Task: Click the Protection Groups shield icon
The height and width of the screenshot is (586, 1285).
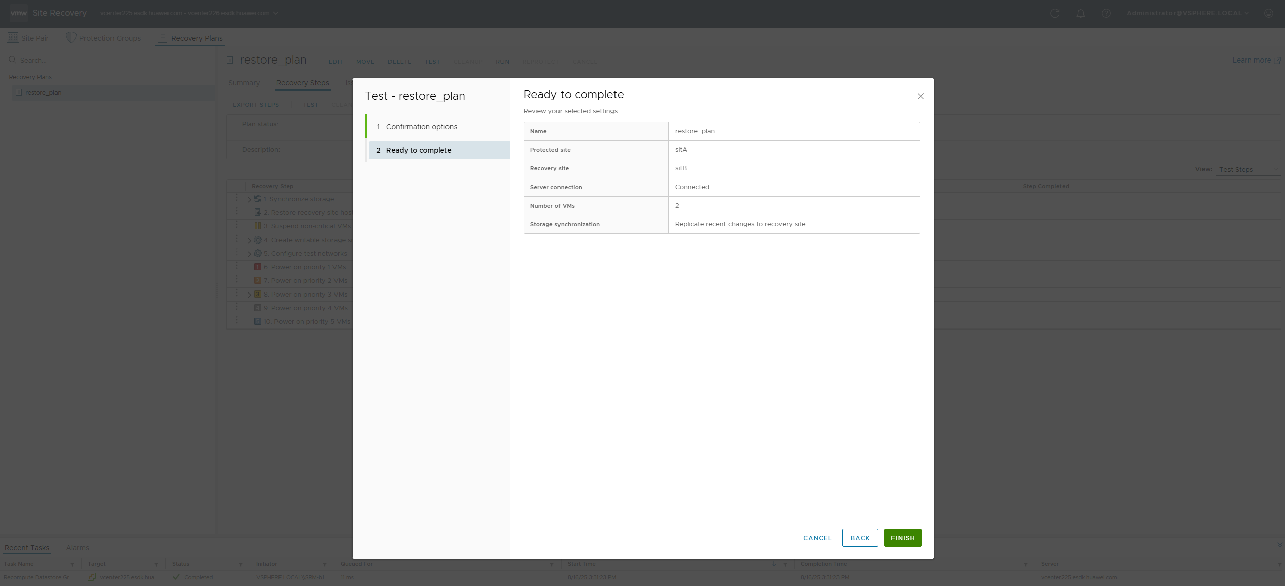Action: tap(71, 38)
